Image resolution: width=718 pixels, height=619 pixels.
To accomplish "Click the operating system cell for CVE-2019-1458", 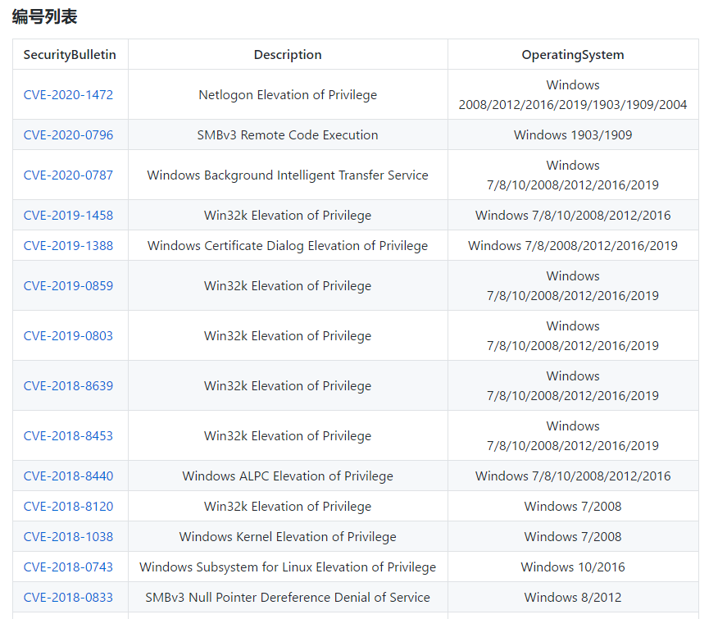I will 573,216.
